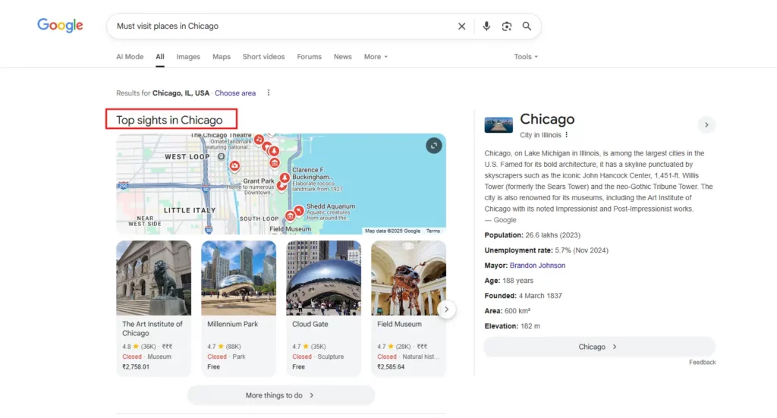Click the Area: 600 km² row
777x418 pixels.
508,310
